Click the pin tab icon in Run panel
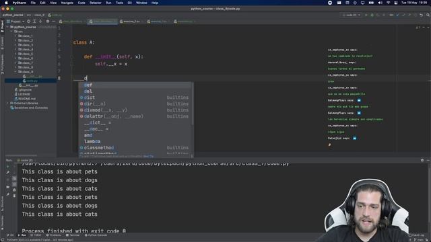The image size is (431, 242). click(x=7, y=194)
